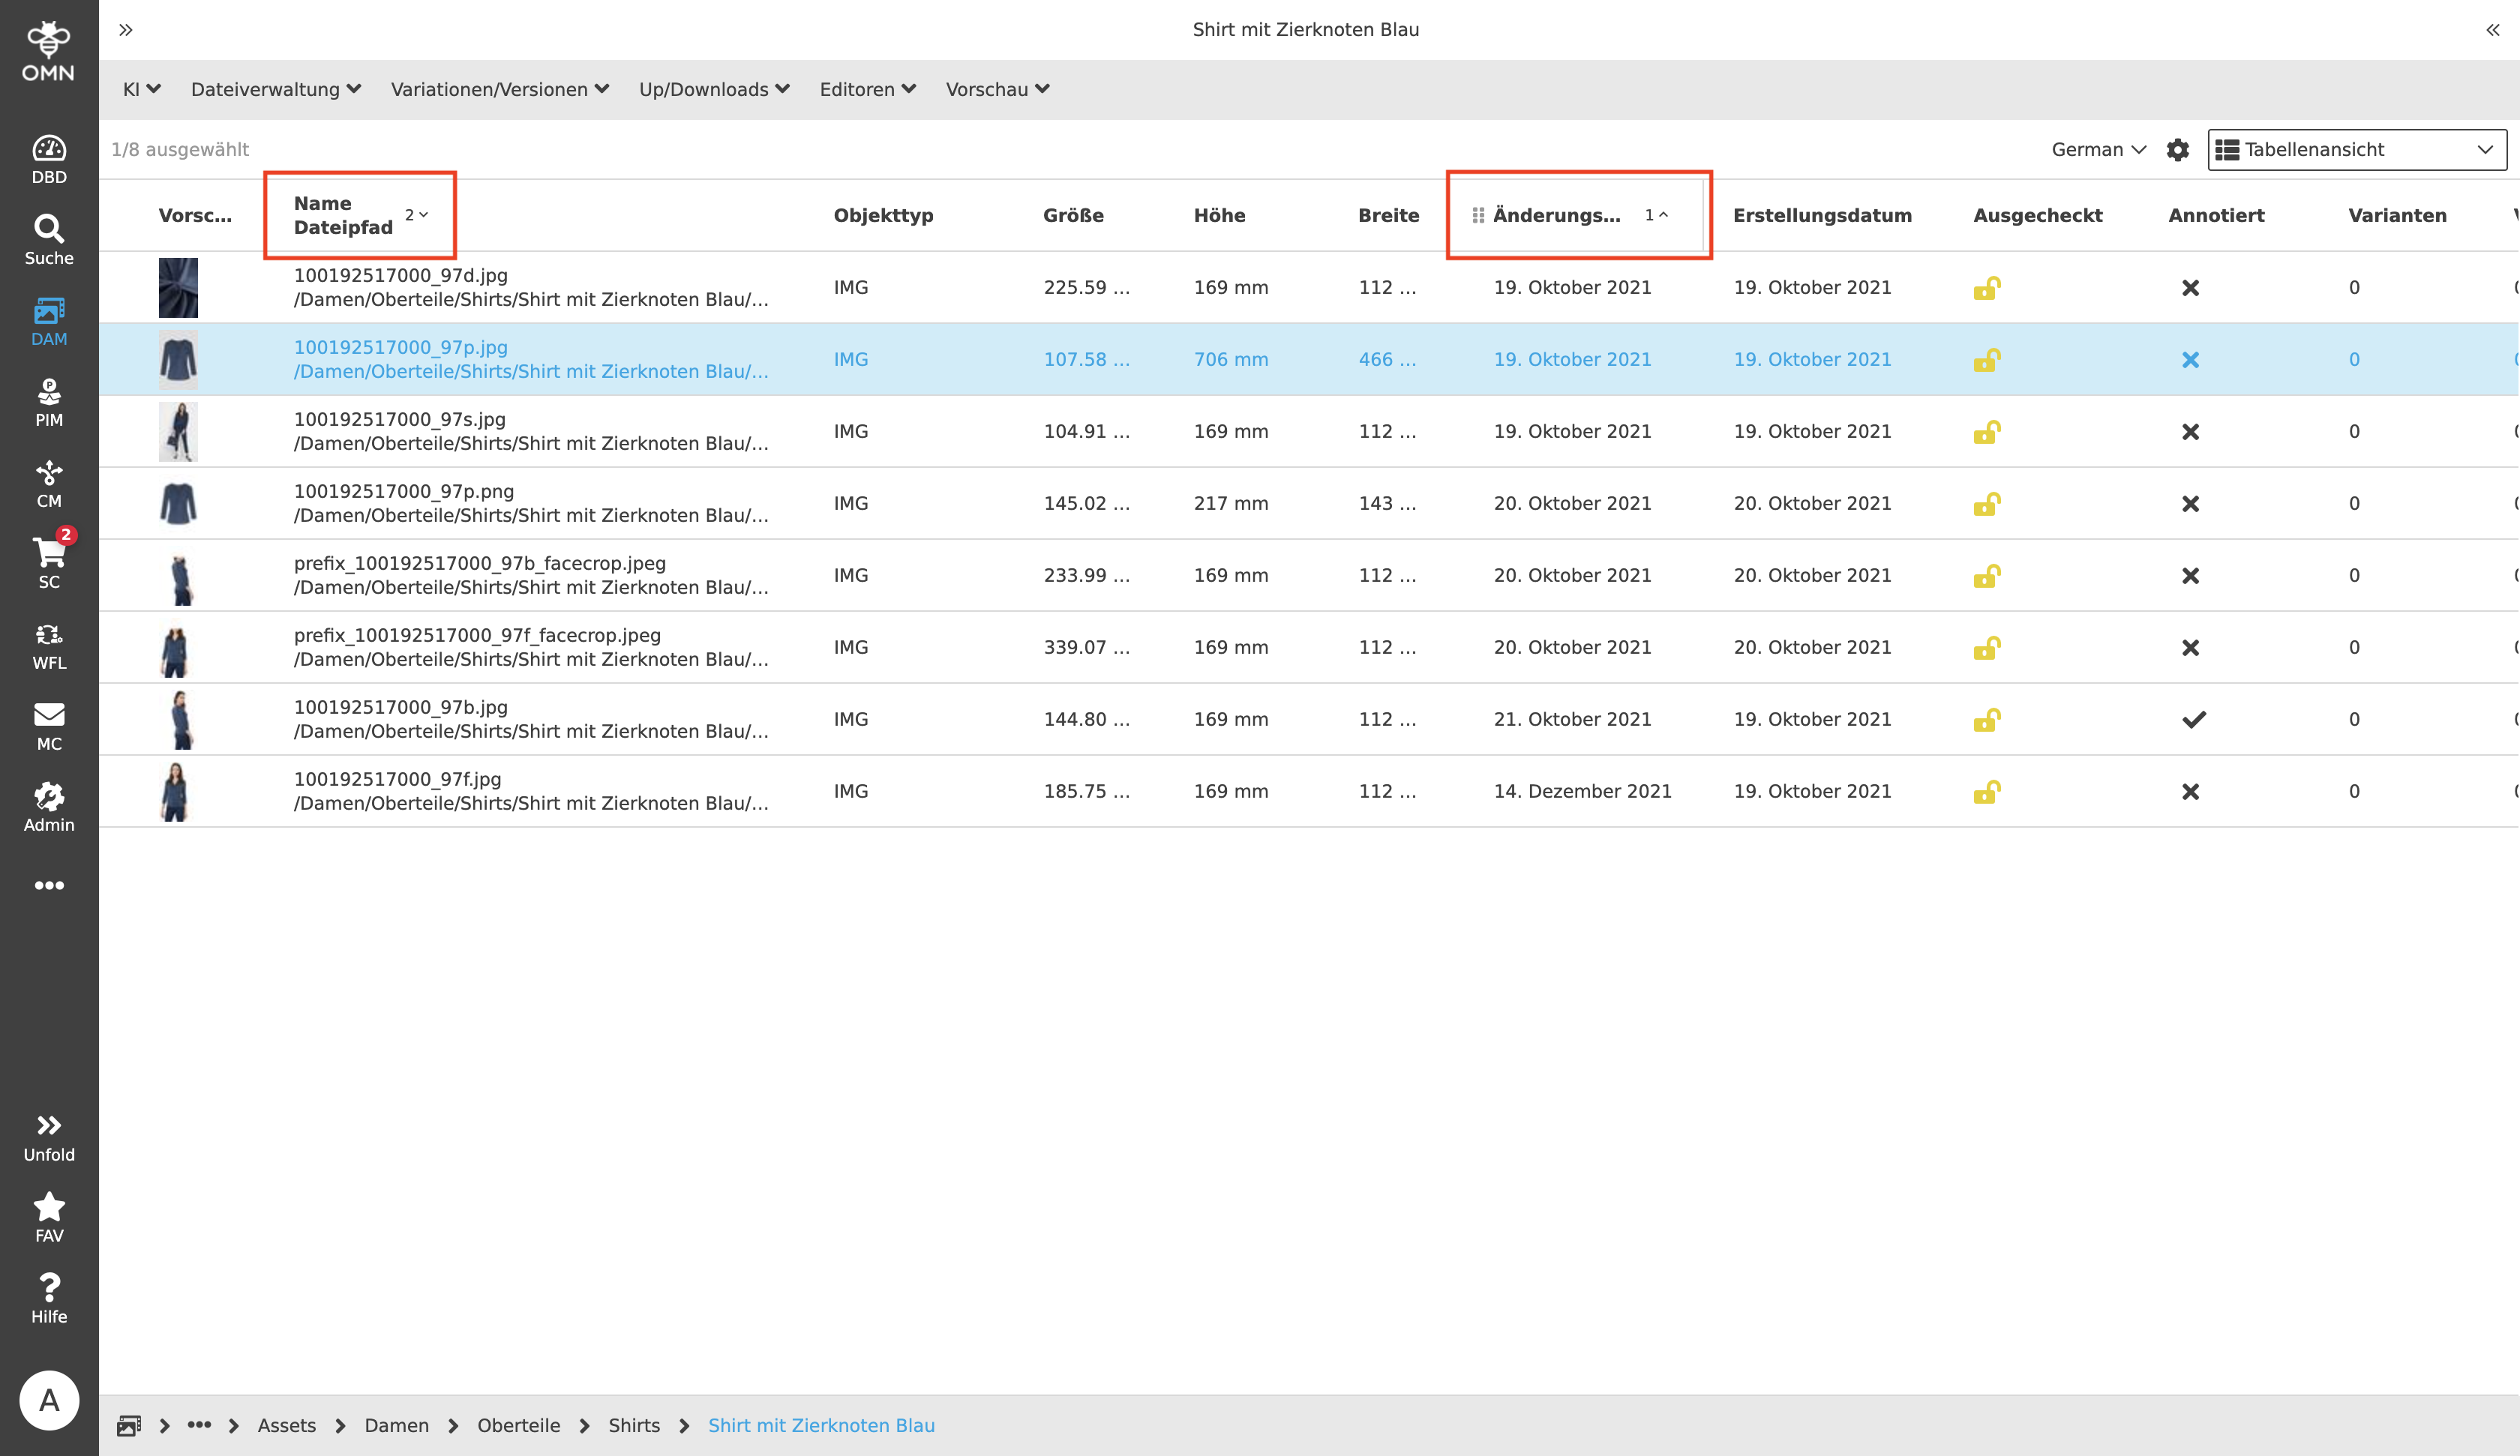Toggle checkout lock for 100192517000_97f.jpg row
Screen dimensions: 2520x1456
(1986, 792)
